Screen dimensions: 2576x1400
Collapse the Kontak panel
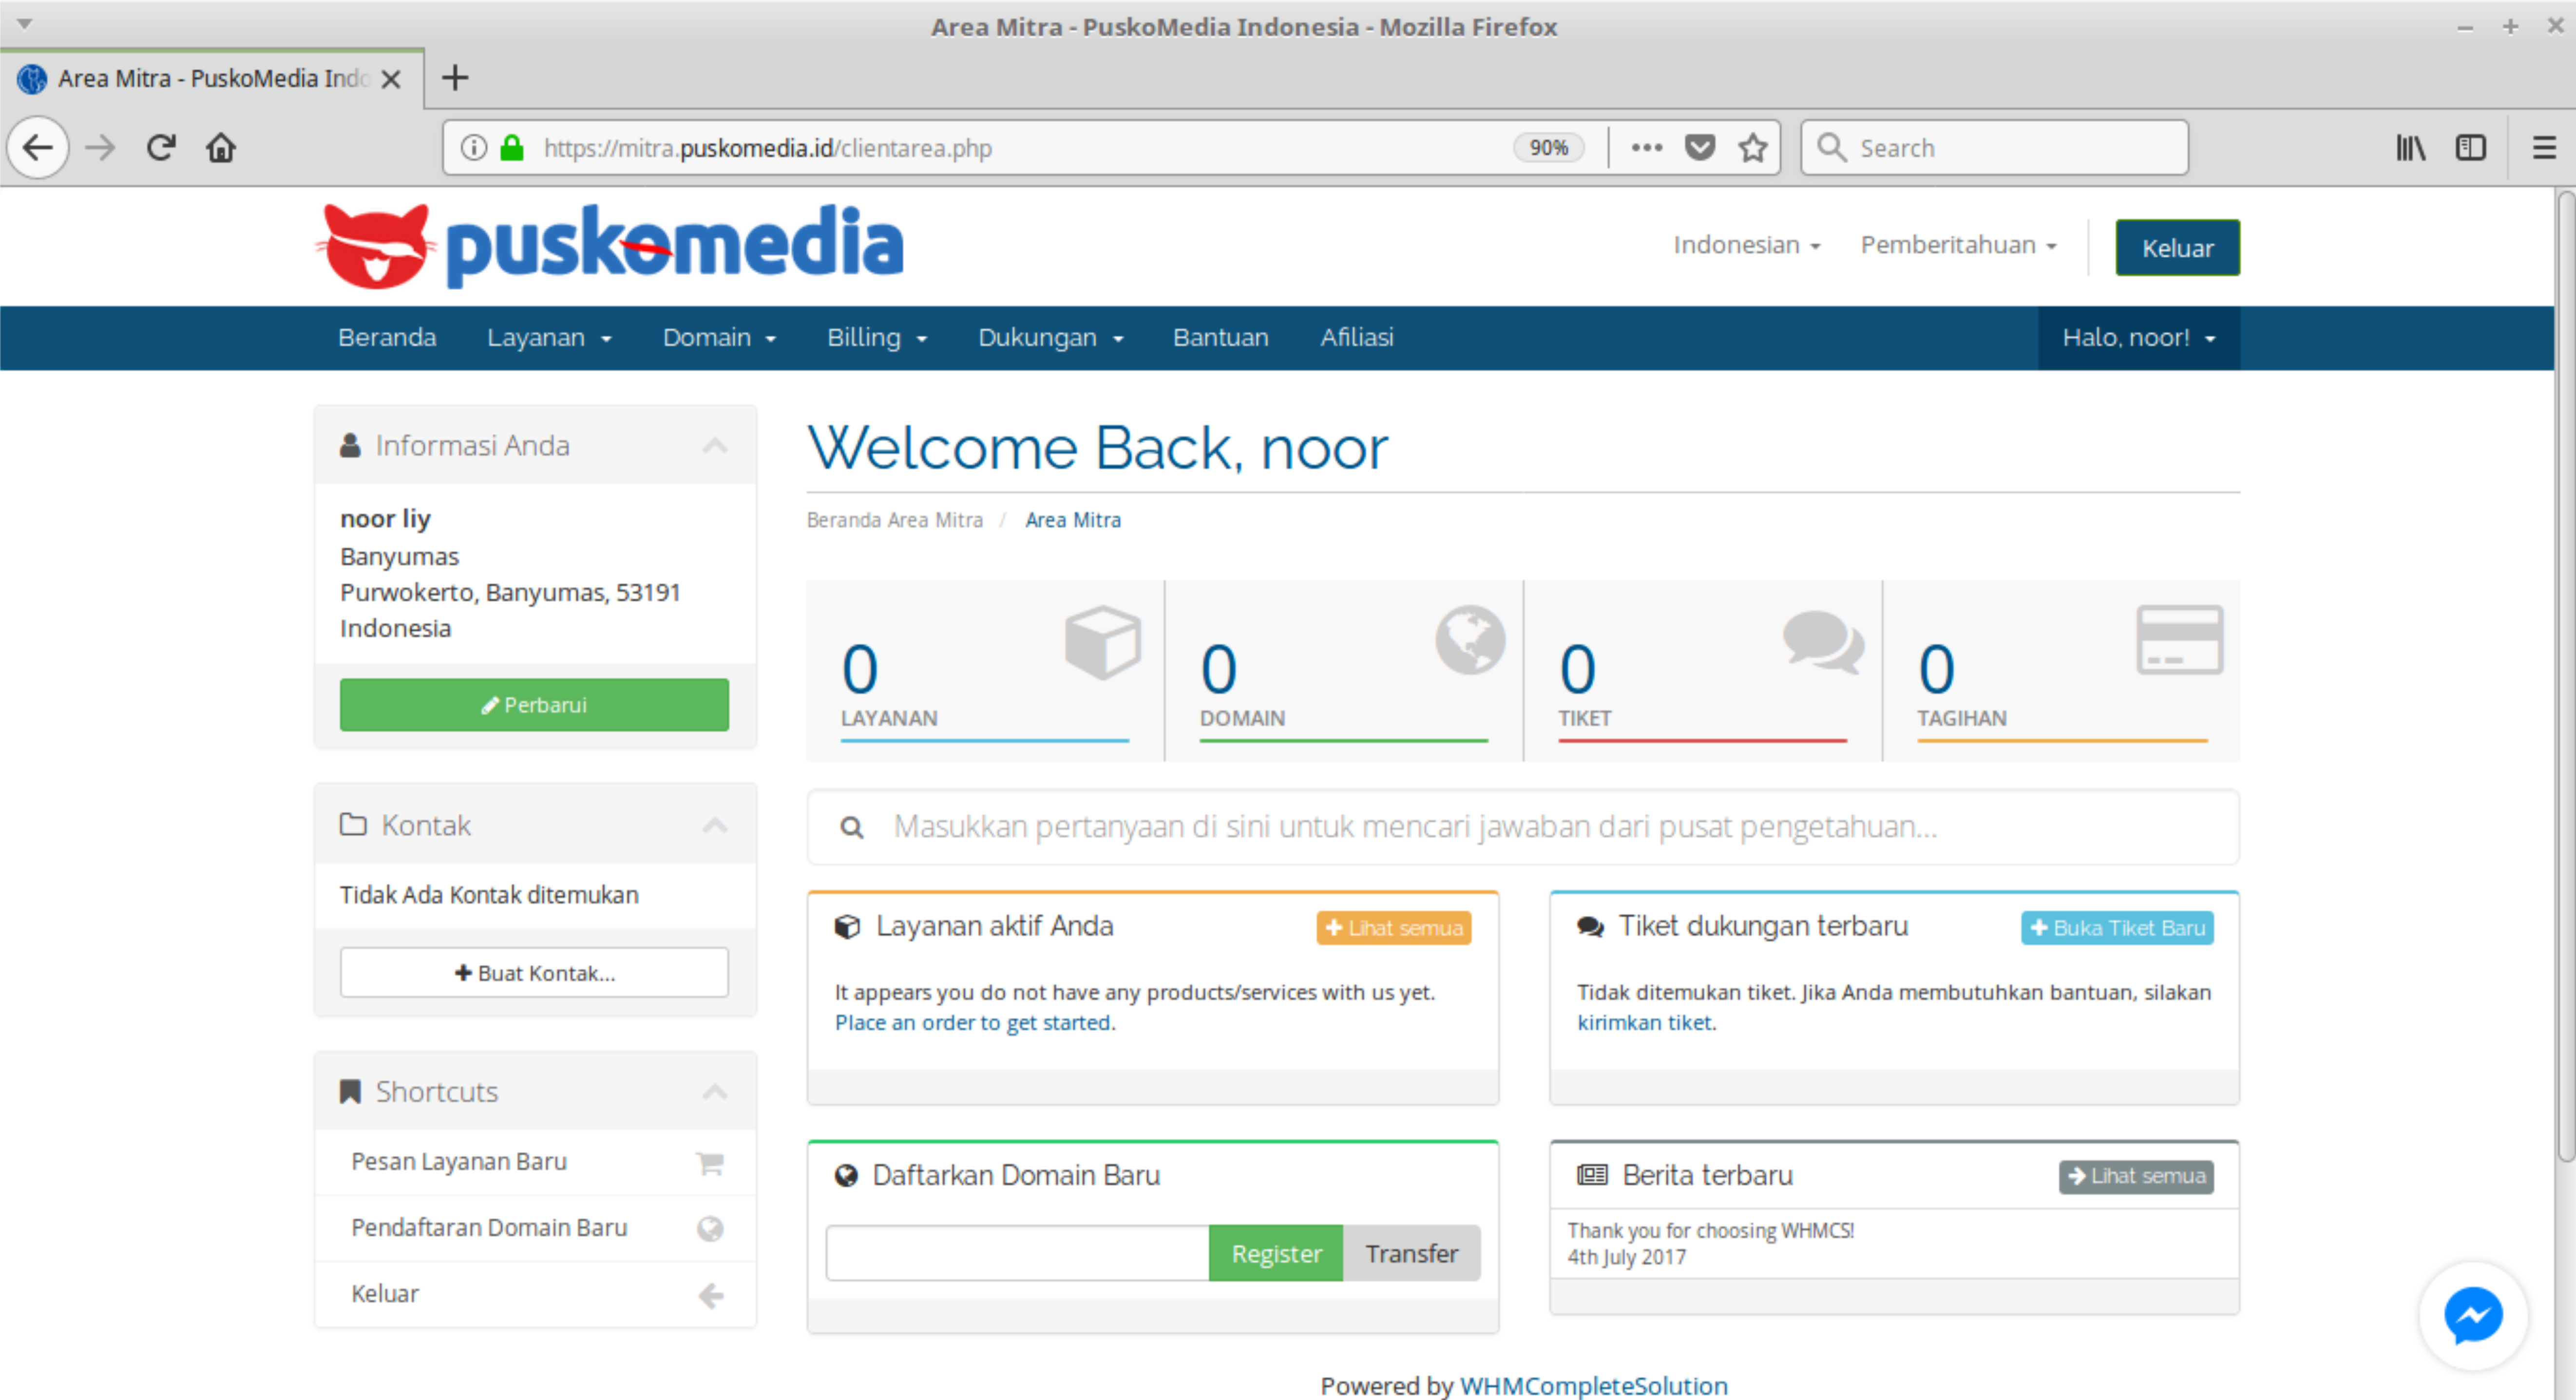click(x=715, y=826)
